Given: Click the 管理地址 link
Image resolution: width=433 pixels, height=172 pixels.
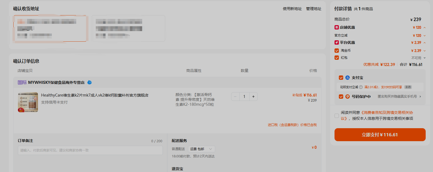Looking at the screenshot, I should [314, 9].
